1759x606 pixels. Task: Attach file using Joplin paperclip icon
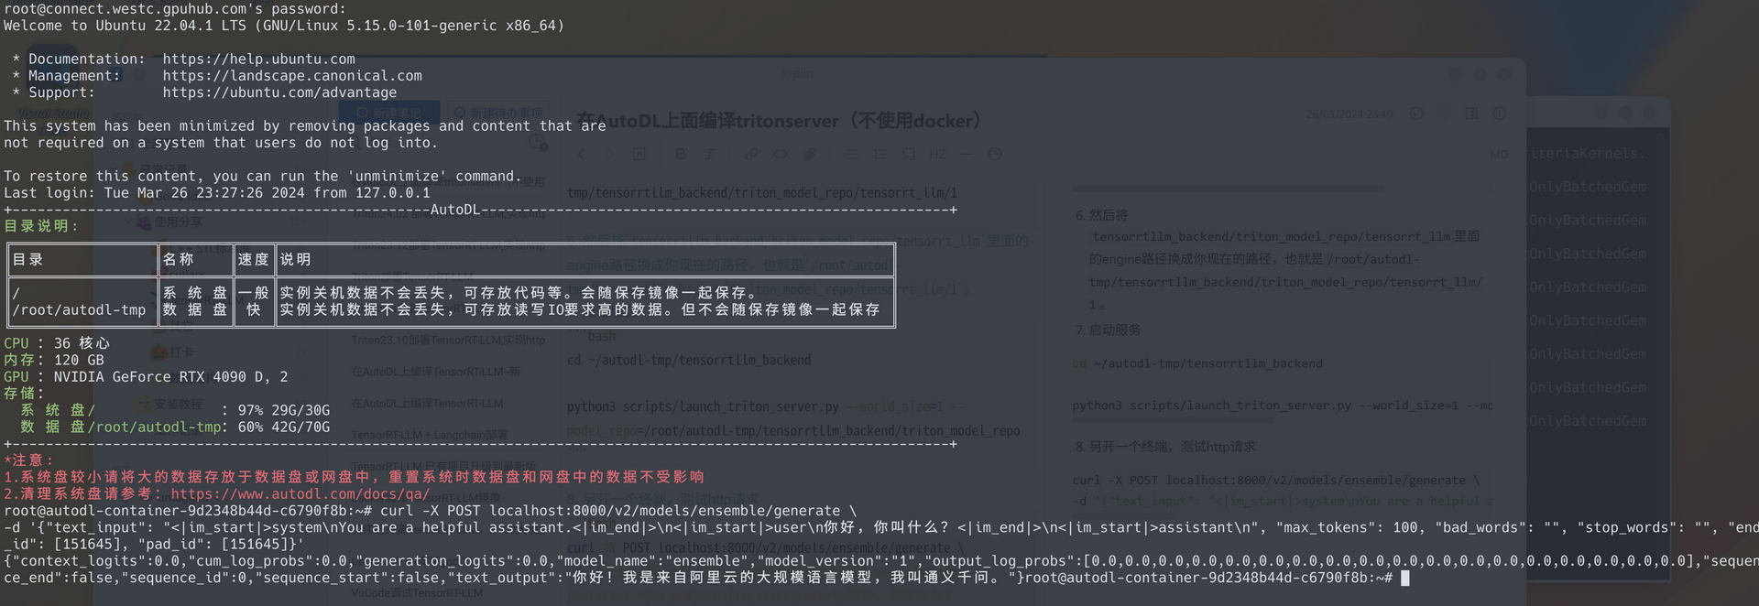pyautogui.click(x=809, y=154)
